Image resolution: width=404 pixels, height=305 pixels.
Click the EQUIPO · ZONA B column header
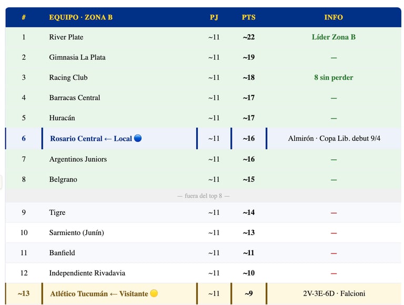[x=80, y=17]
